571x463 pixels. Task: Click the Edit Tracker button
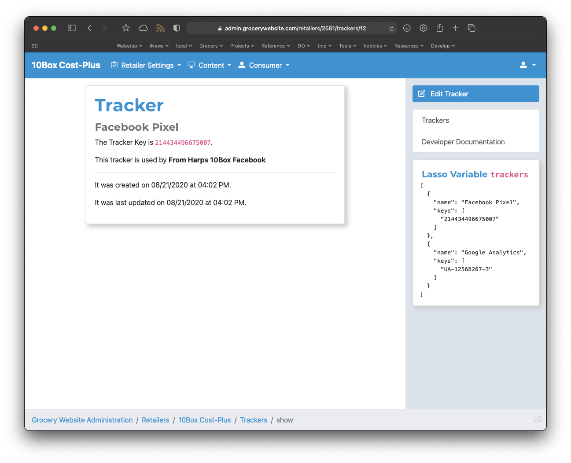tap(476, 94)
